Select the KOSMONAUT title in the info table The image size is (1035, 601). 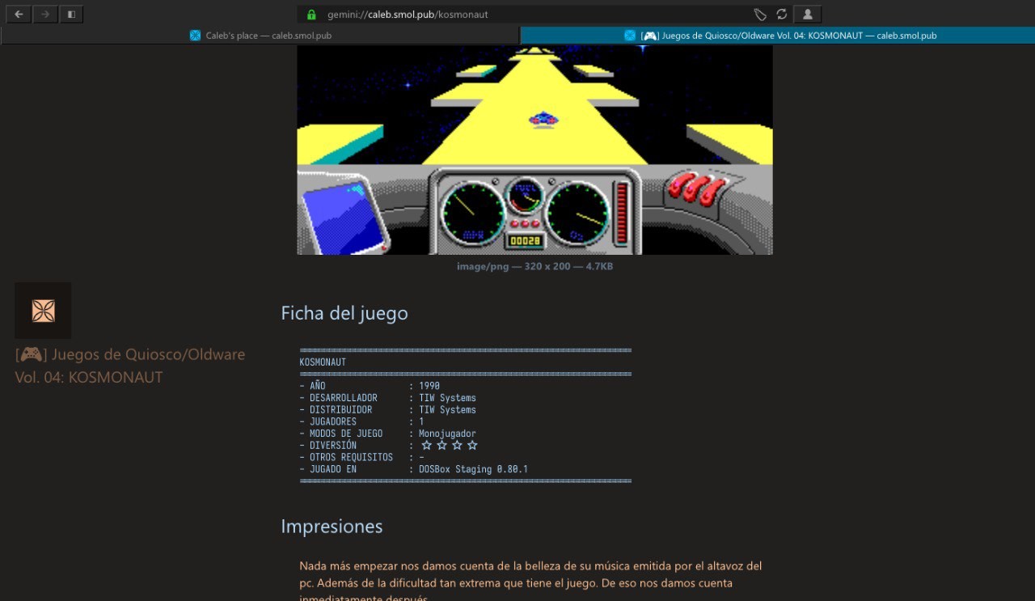click(x=323, y=362)
